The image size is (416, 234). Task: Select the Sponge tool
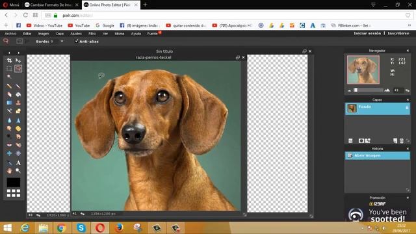(x=18, y=129)
